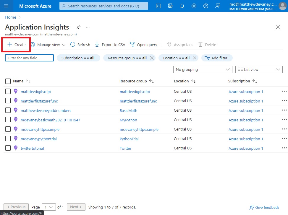The width and height of the screenshot is (288, 215).
Task: Create a new Application Insights resource
Action: 16,44
